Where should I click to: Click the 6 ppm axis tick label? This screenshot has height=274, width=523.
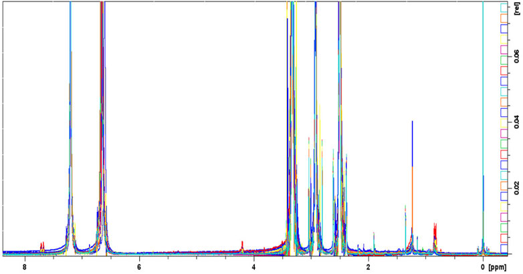[139, 267]
